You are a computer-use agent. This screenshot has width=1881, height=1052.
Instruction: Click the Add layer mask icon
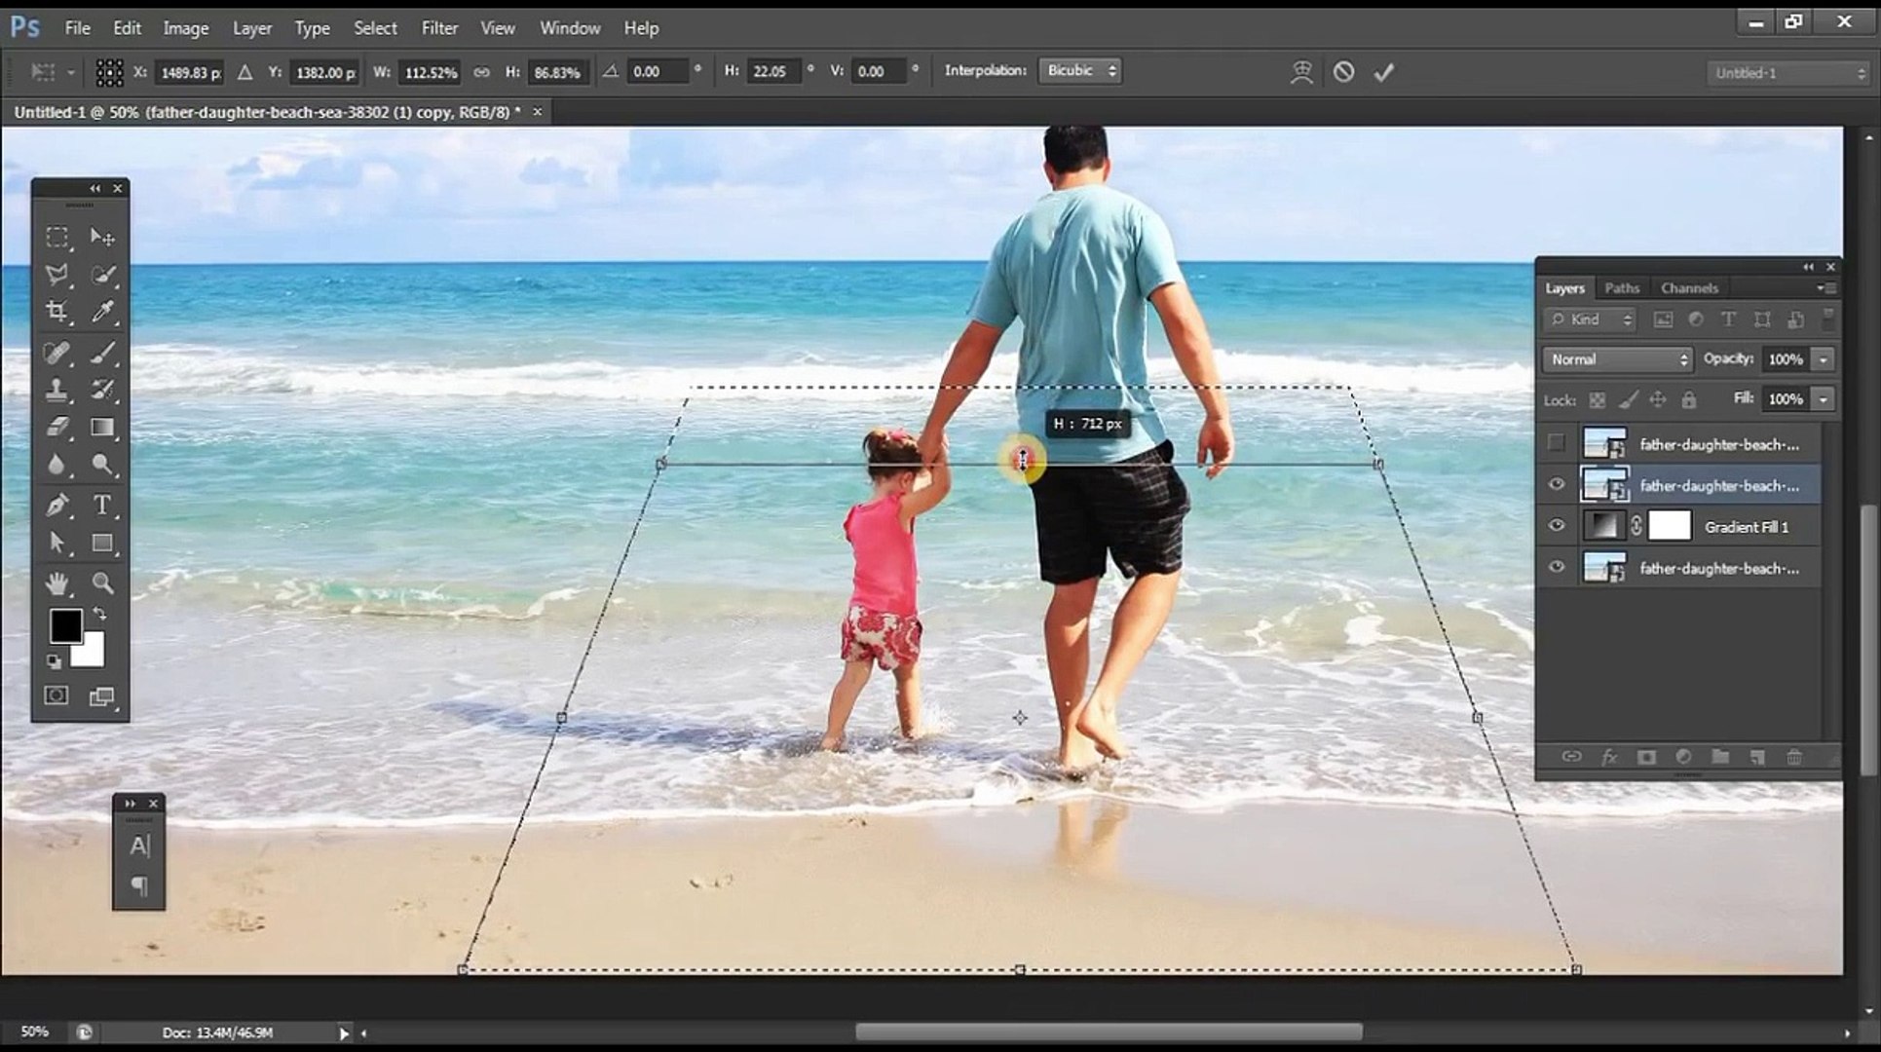tap(1646, 757)
